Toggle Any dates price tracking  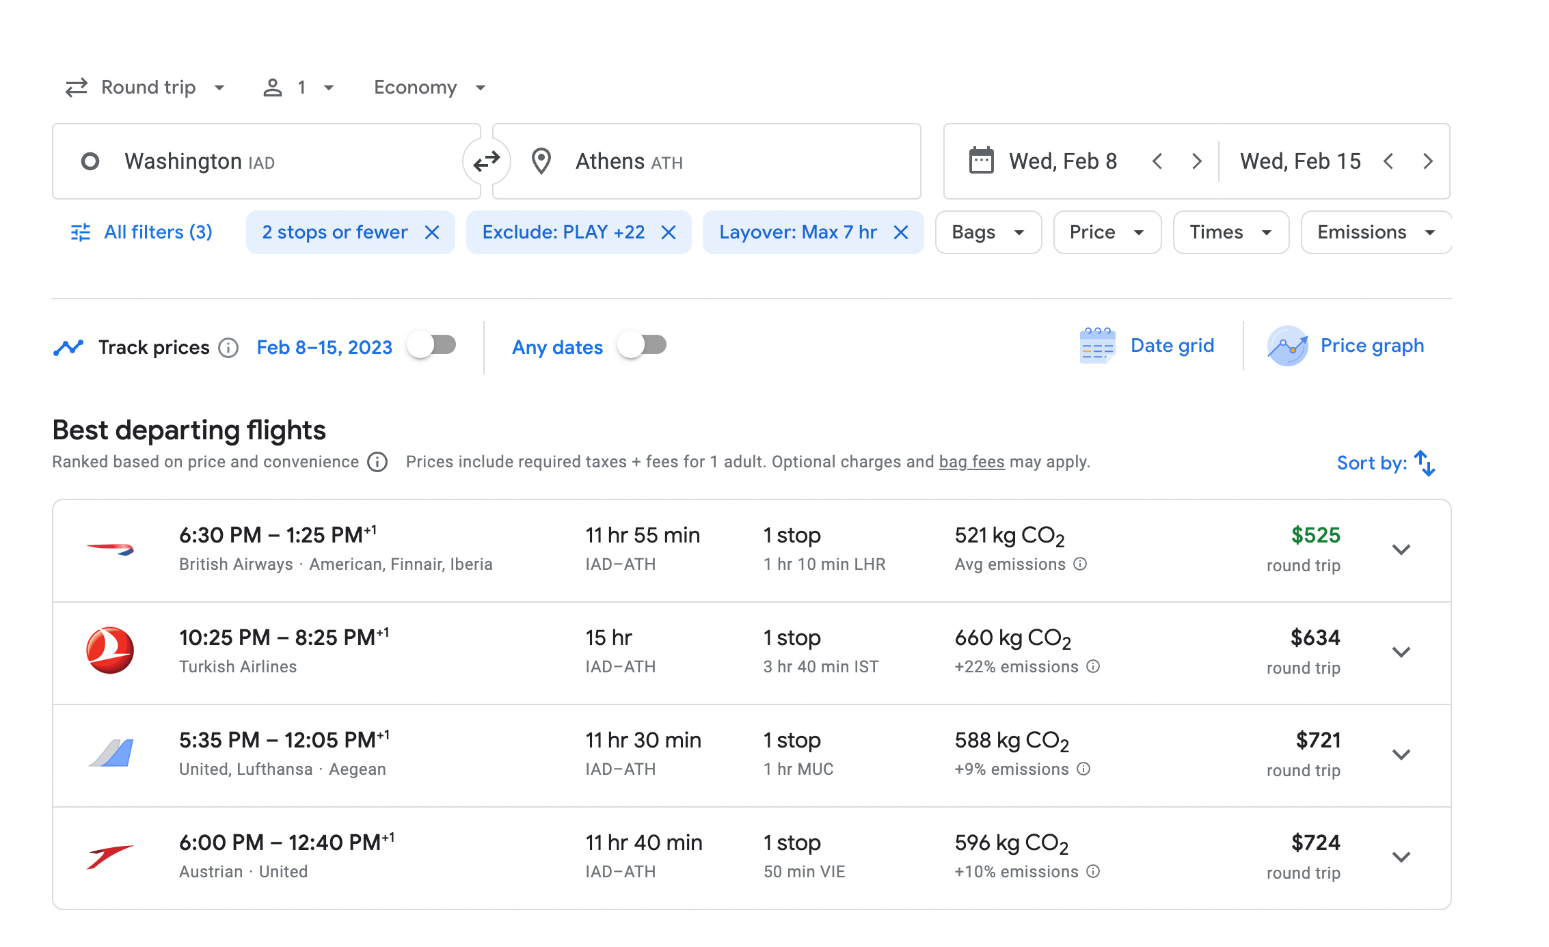pyautogui.click(x=642, y=346)
